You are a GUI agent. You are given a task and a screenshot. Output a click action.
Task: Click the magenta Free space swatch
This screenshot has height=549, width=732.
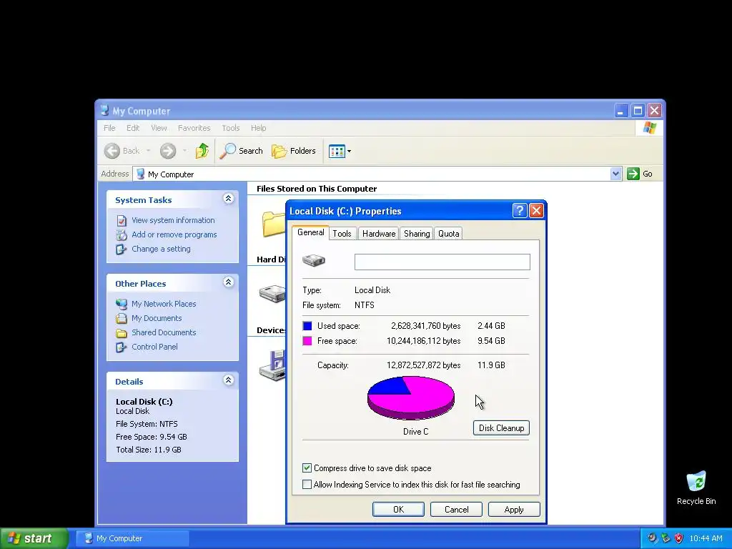coord(307,341)
